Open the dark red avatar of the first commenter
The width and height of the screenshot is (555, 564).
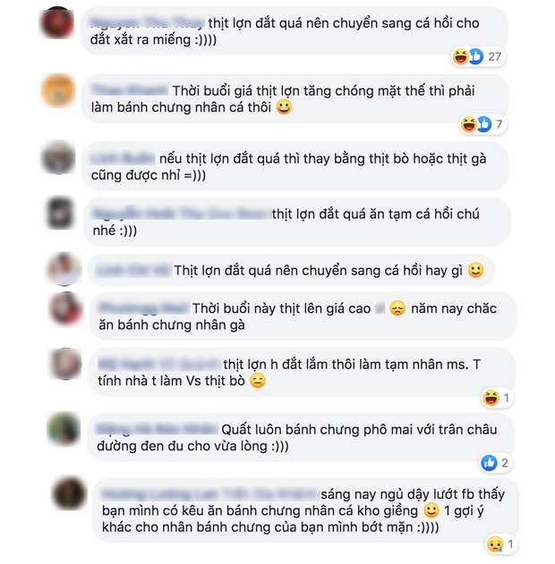click(57, 22)
